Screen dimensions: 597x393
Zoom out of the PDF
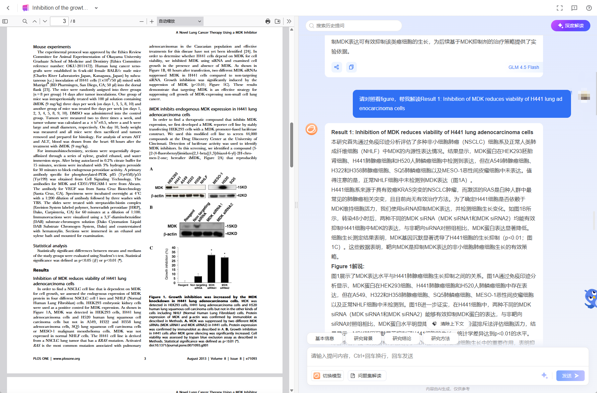click(x=142, y=21)
